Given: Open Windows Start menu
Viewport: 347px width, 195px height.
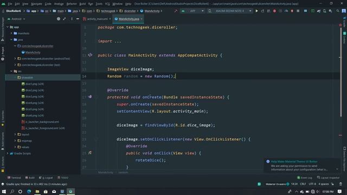Looking at the screenshot, I should 4,191.
